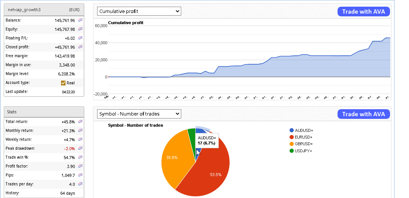Expand the Symbol - Number of trades dropdown
Screen dimensions: 409x198
139,114
